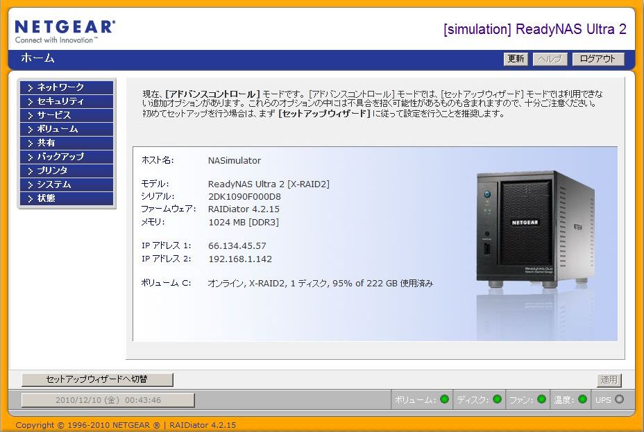Expand the サービス menu section
Image resolution: width=644 pixels, height=432 pixels.
67,115
